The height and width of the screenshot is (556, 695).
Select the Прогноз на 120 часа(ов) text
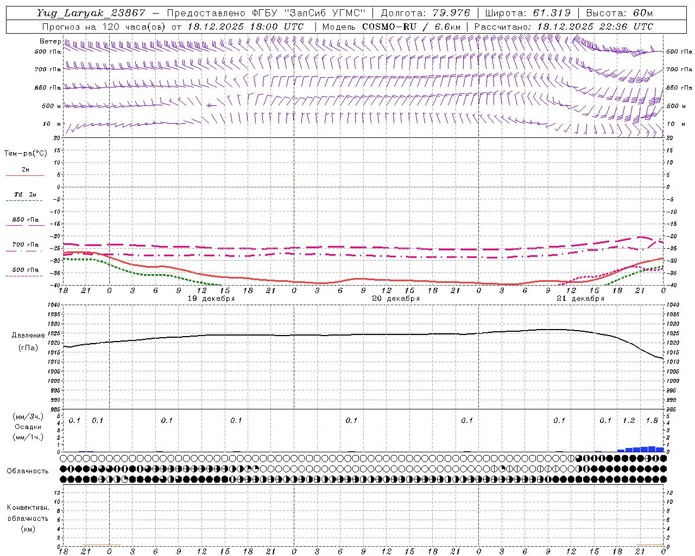[x=104, y=27]
